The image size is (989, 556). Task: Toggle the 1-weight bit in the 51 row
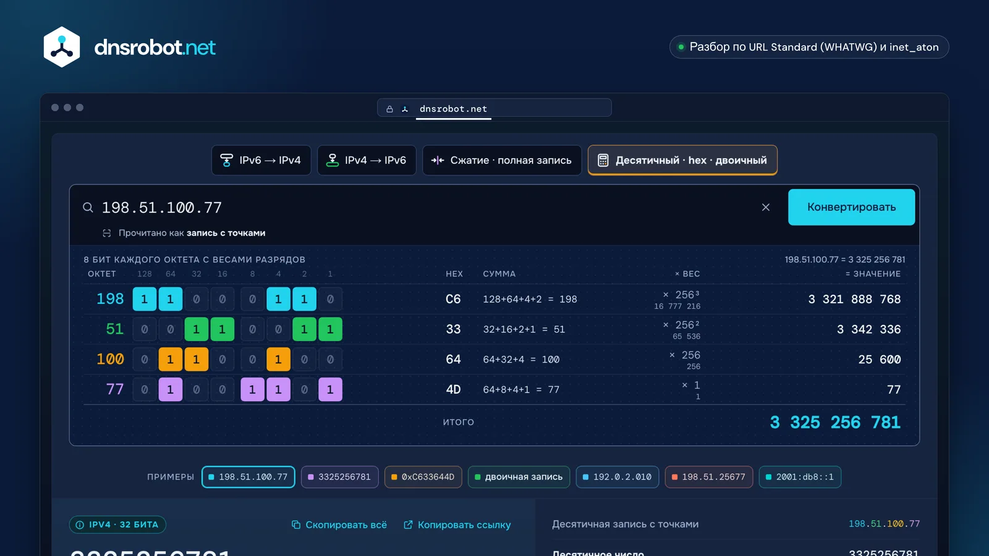[330, 329]
